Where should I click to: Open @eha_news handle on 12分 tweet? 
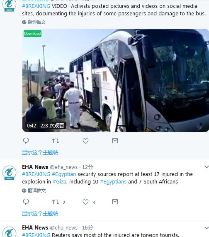click(63, 167)
